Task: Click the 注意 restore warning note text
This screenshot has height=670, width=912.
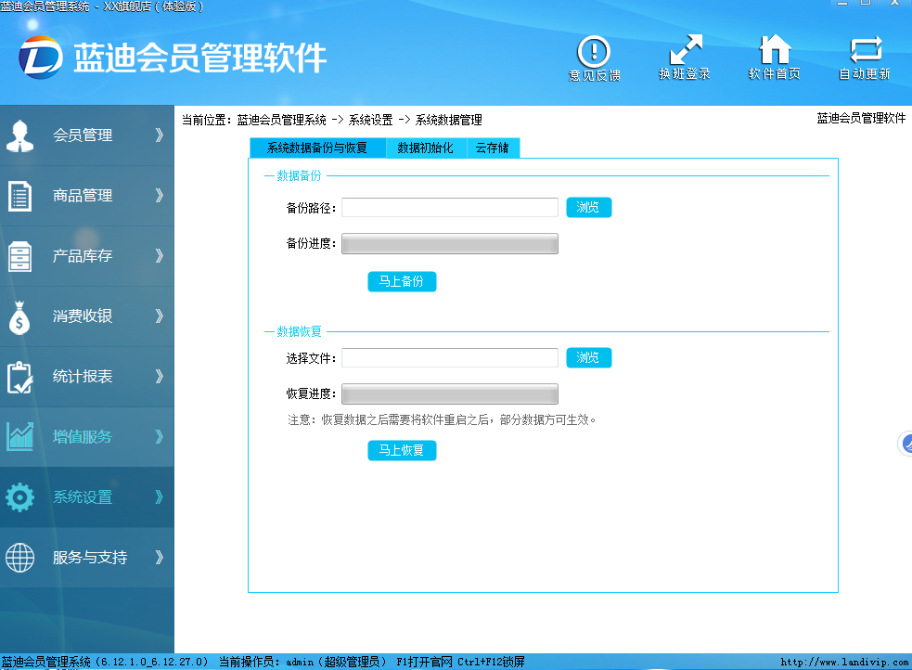Action: [x=442, y=420]
